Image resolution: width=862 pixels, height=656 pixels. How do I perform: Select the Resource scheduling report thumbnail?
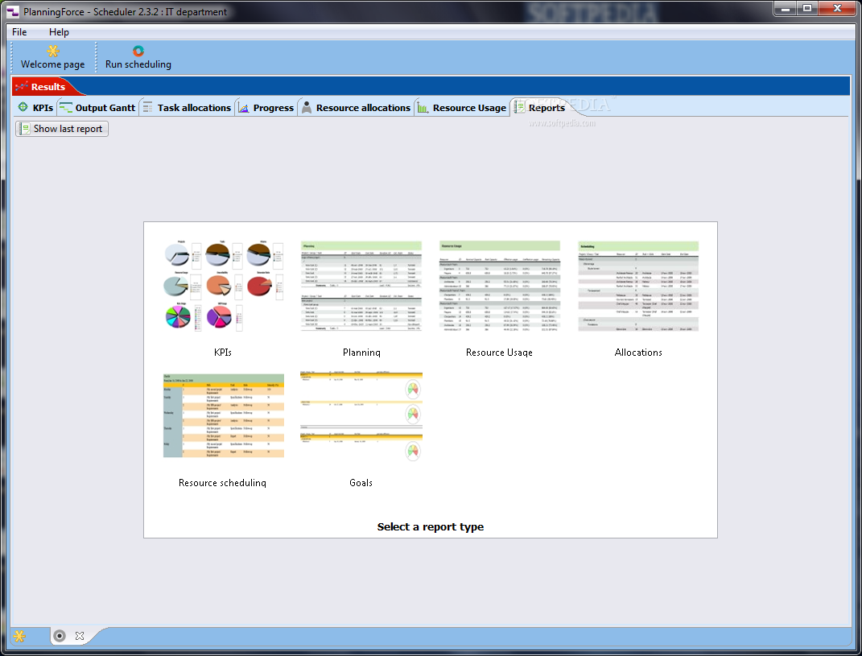coord(223,416)
